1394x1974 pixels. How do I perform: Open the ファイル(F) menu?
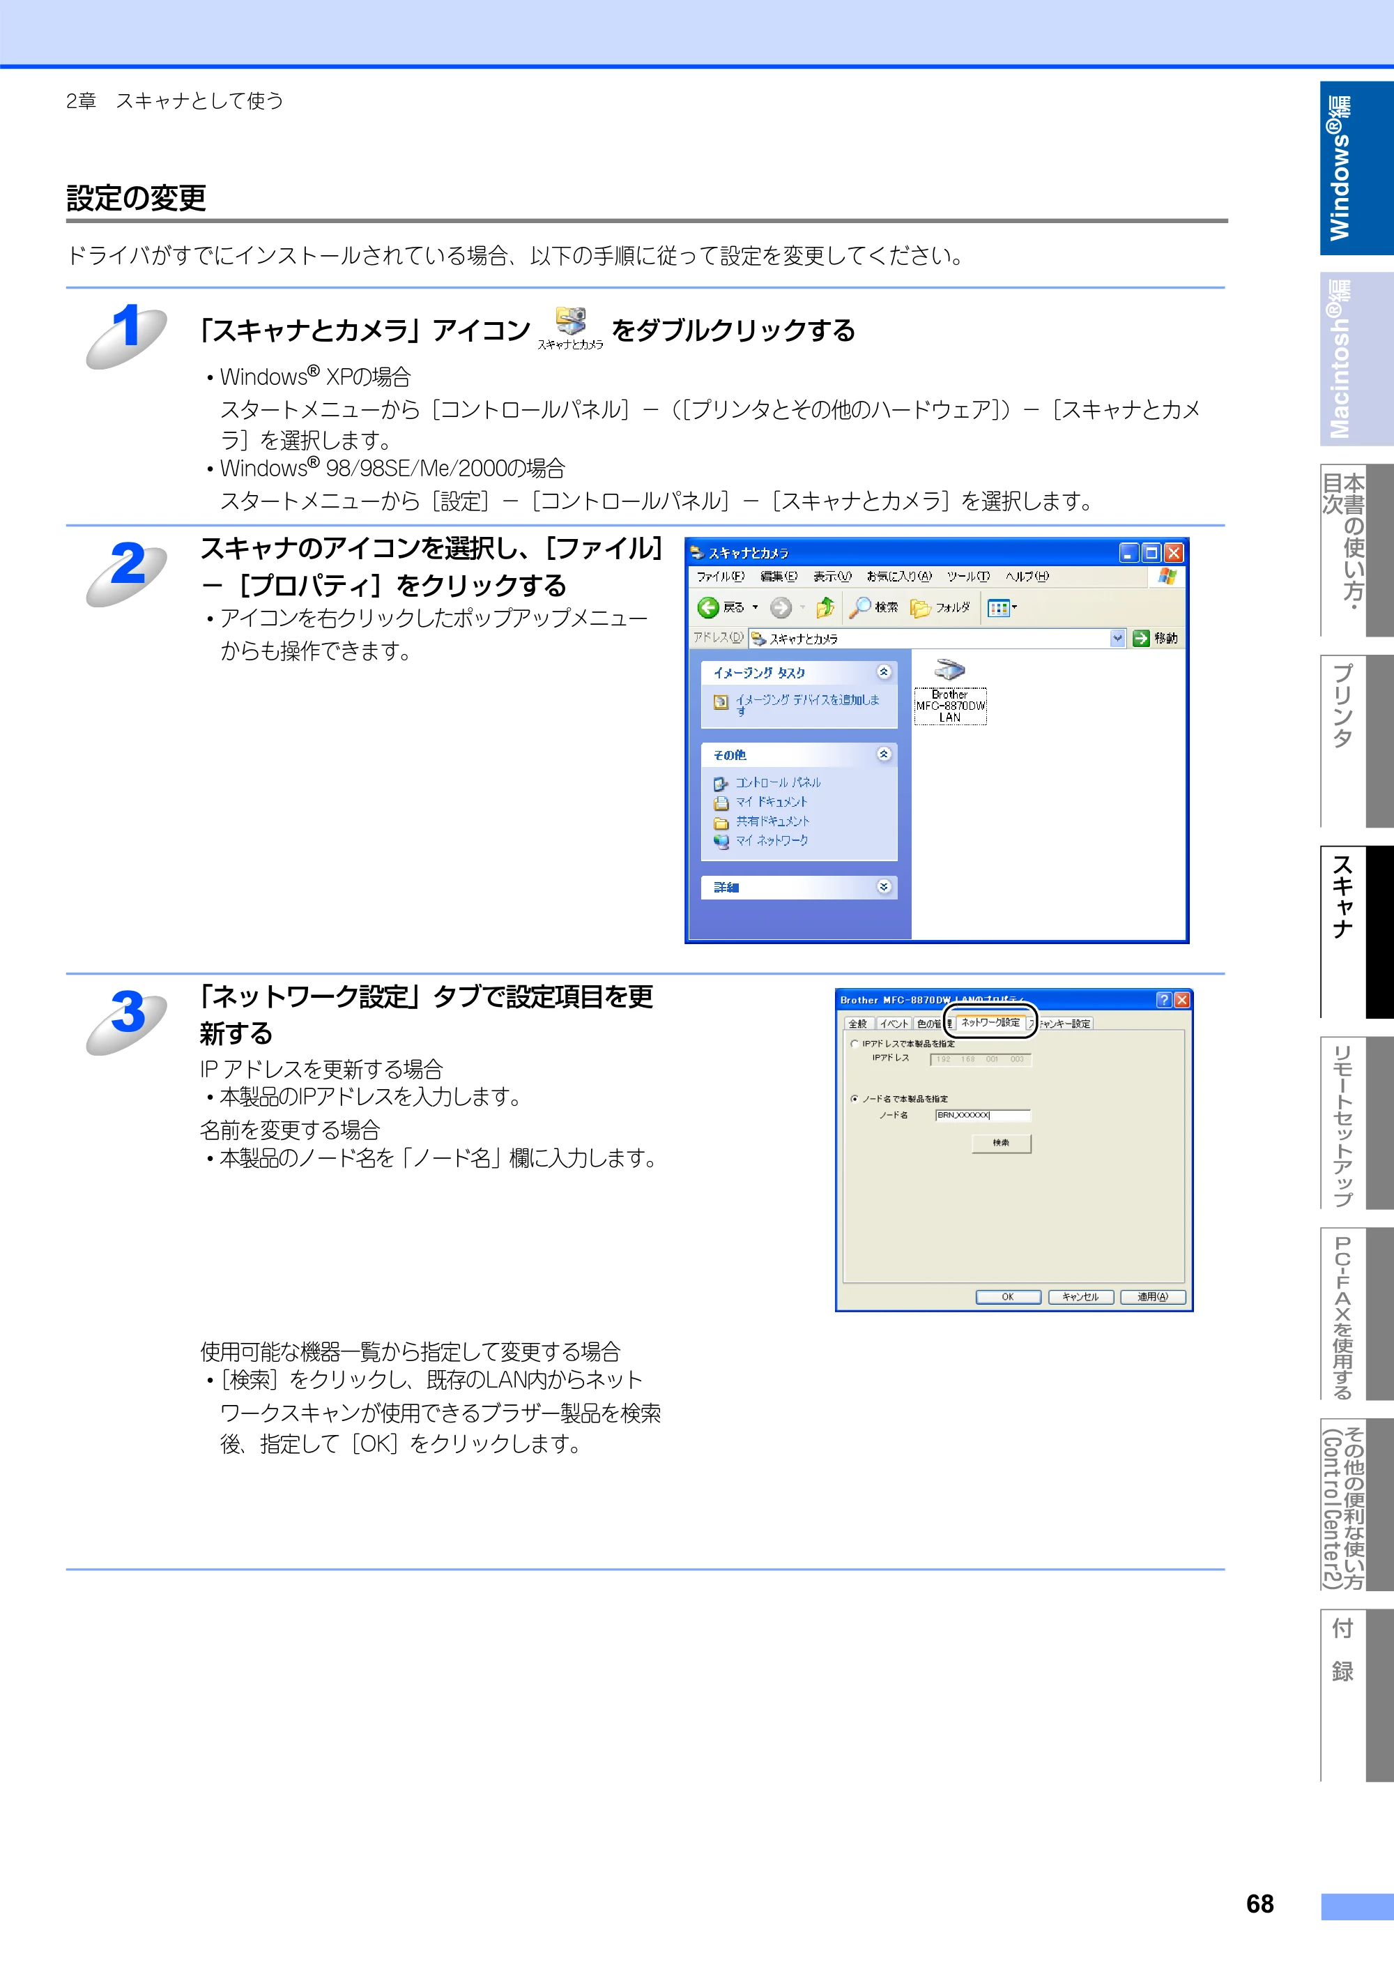point(720,576)
